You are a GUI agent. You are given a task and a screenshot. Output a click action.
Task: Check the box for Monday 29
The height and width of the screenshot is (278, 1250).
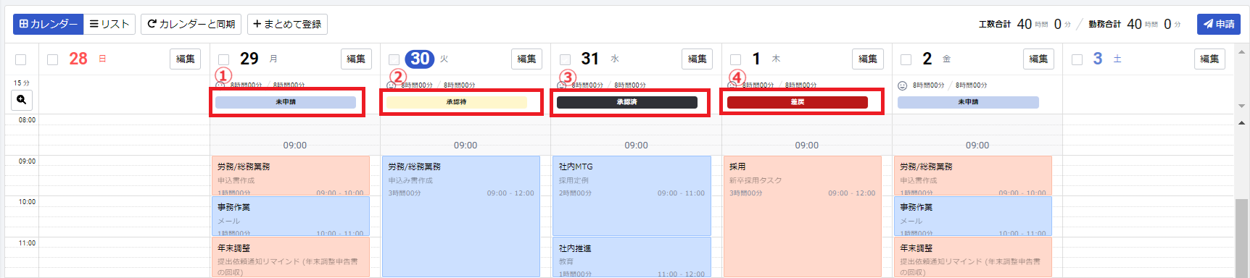tap(223, 59)
